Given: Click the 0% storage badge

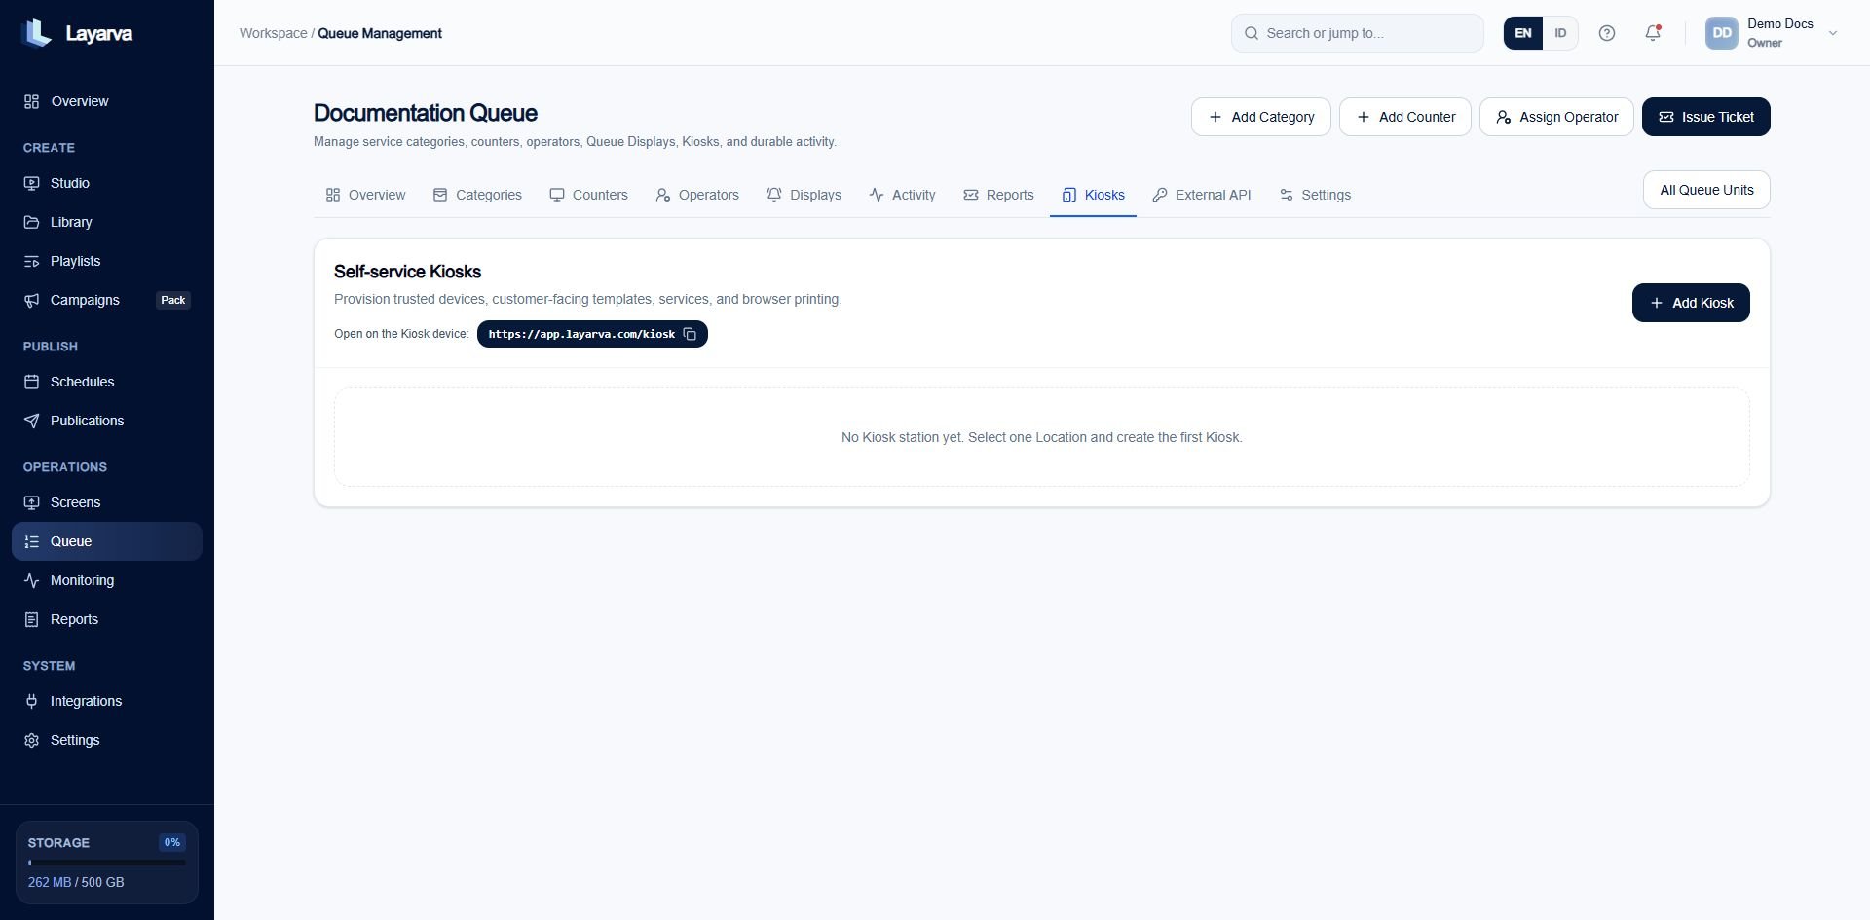Looking at the screenshot, I should [x=172, y=842].
